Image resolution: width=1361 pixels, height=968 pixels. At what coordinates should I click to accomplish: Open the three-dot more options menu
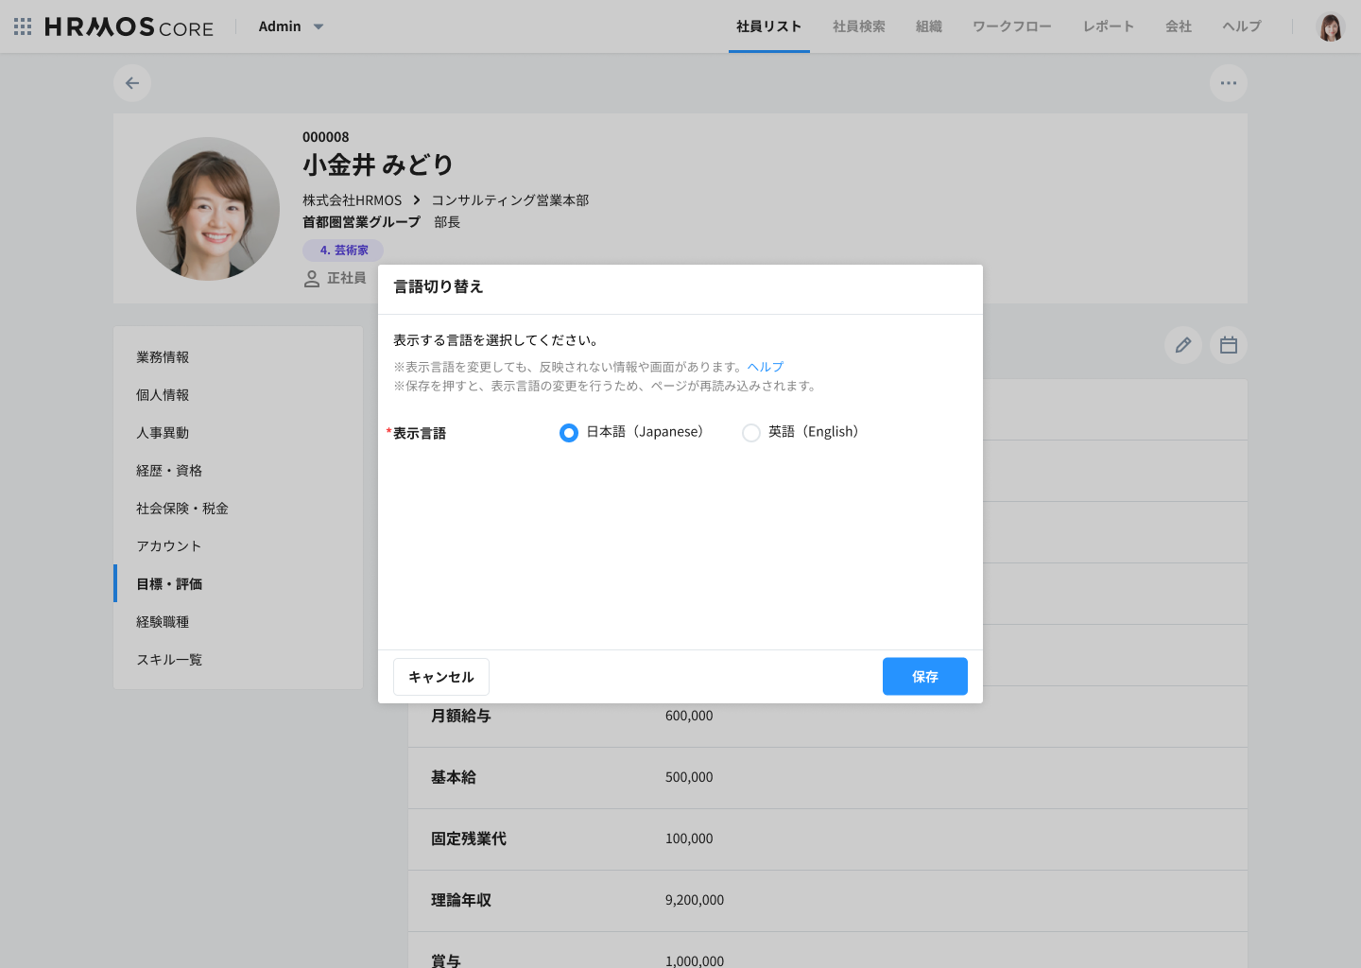(x=1228, y=83)
